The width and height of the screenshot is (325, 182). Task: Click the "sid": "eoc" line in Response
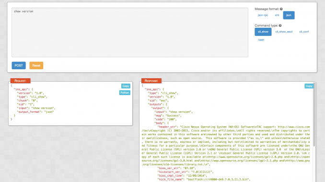point(158,100)
